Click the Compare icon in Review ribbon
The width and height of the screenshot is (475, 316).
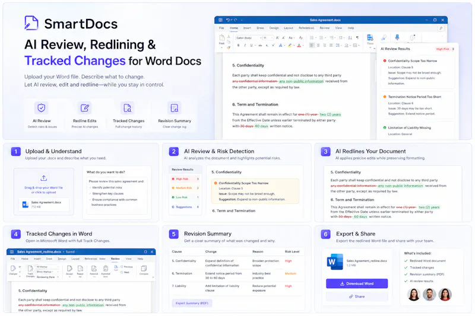[x=144, y=269]
